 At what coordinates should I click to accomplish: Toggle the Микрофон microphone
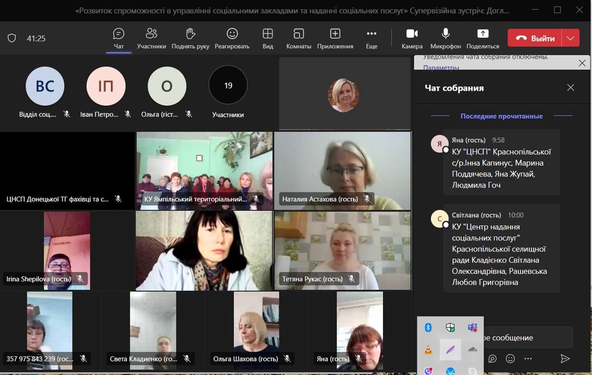tap(446, 38)
